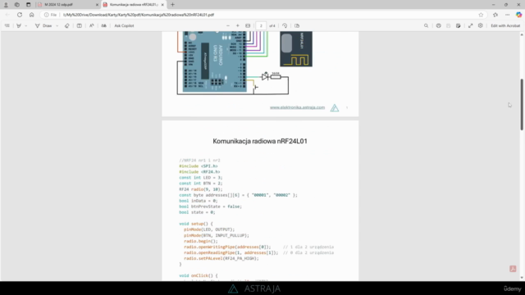Click the line radio.setPALevel(RF24_PA_HIGH);

click(x=221, y=259)
